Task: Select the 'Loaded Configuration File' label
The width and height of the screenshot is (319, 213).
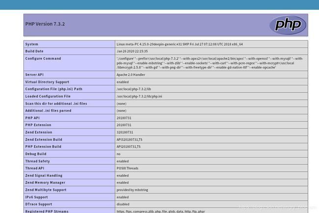Action: click(48, 96)
